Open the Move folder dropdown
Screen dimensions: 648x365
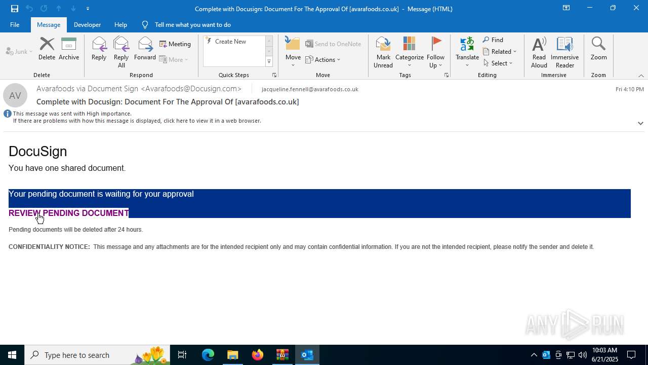(293, 52)
